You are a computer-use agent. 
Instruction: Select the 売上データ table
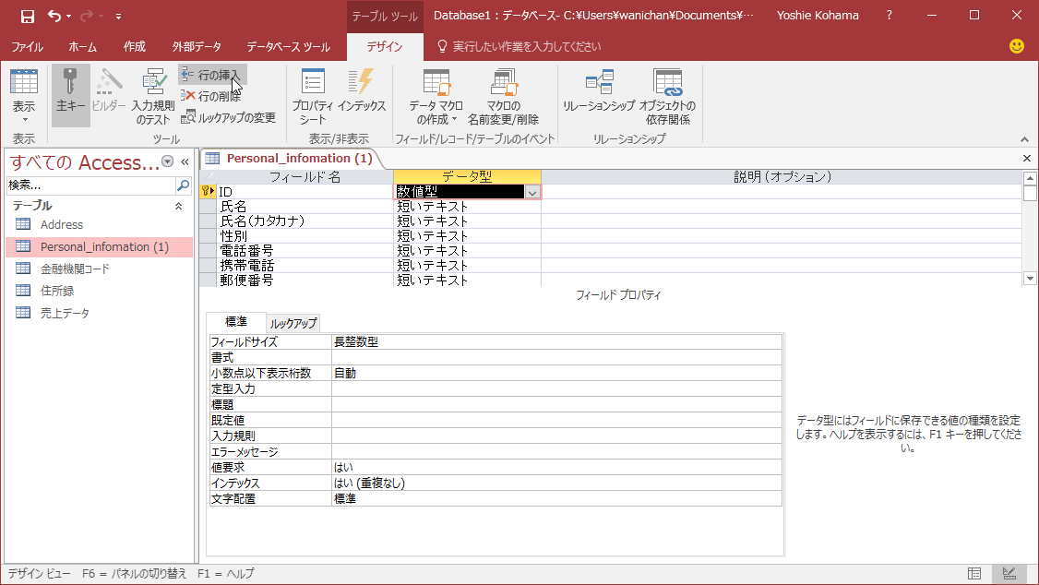tap(100, 313)
